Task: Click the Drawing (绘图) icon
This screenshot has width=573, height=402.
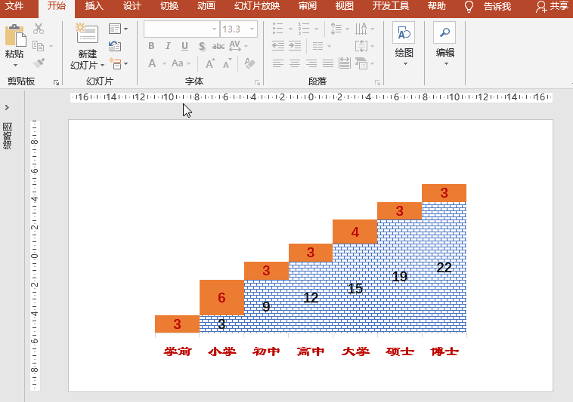Action: point(404,32)
